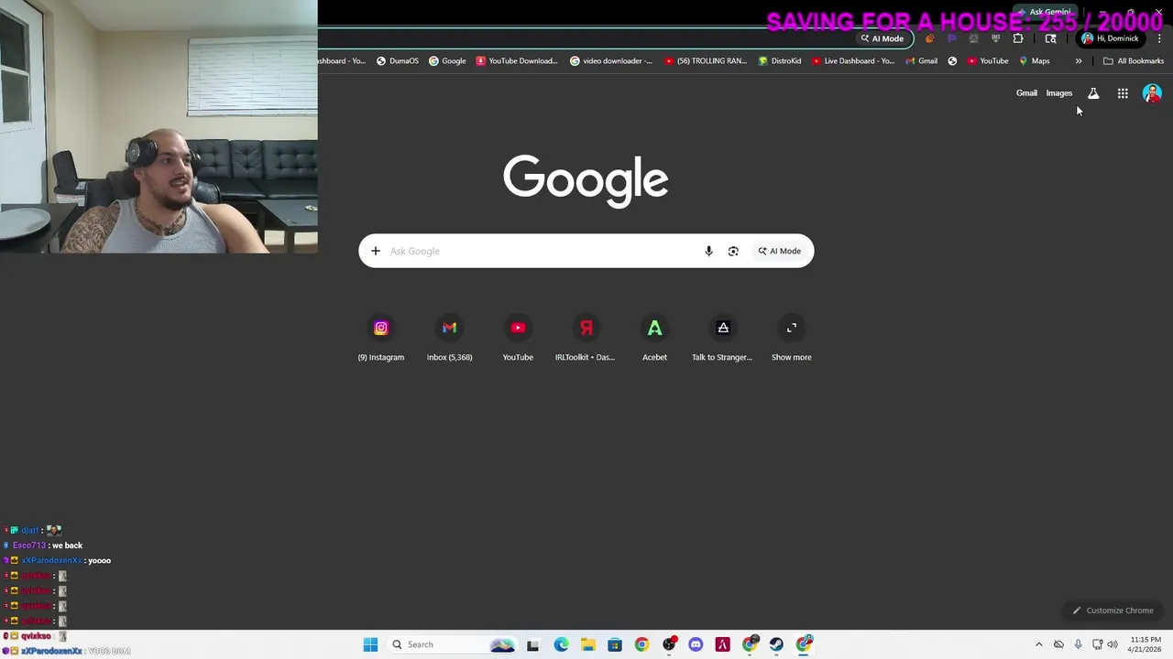Open the clock showing 11:15 PM
Viewport: 1173px width, 659px height.
coord(1146,644)
